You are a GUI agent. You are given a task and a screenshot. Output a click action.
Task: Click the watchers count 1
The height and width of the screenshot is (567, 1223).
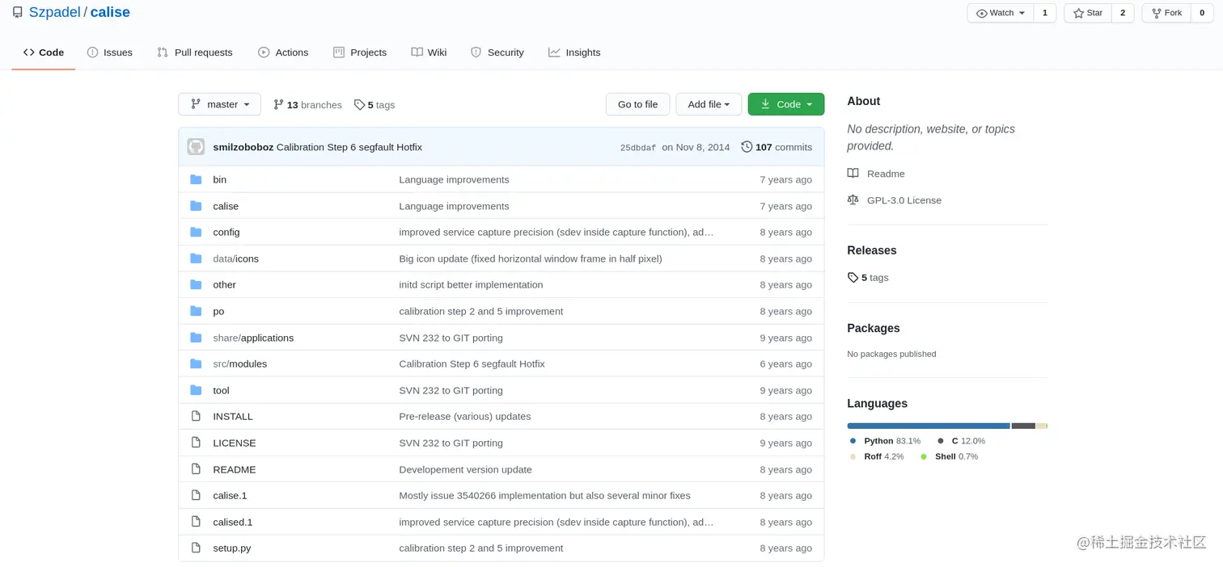pyautogui.click(x=1045, y=13)
